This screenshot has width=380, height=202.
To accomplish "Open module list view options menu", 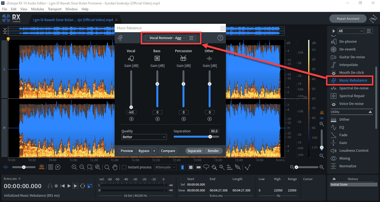I will point(369,31).
